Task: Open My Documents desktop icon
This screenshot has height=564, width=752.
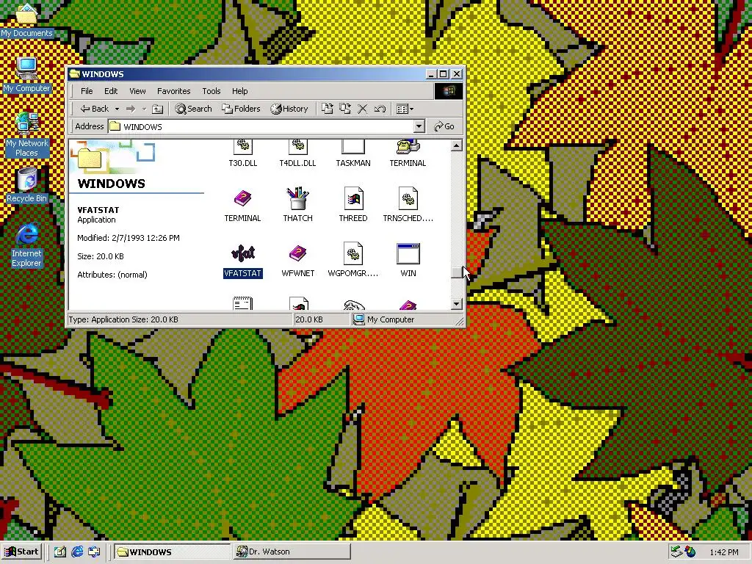Action: point(26,21)
